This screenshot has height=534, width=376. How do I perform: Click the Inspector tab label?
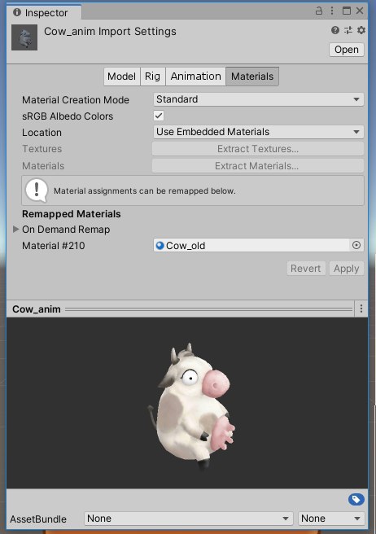click(x=46, y=13)
